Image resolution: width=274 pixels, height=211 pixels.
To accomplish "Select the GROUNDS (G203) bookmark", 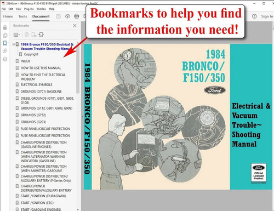I will point(33,122).
